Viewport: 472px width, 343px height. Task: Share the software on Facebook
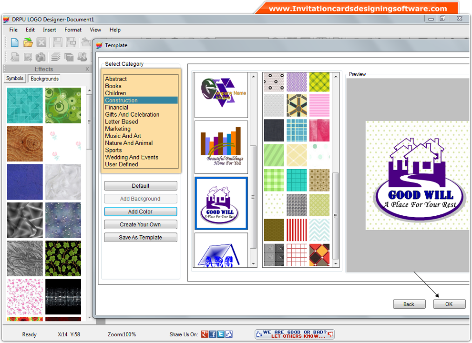(213, 334)
